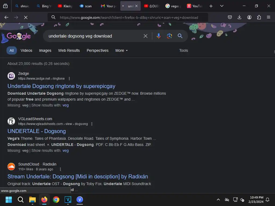Viewport: 275px width, 206px height.
Task: List all tabs dropdown arrow
Action: pos(222,6)
